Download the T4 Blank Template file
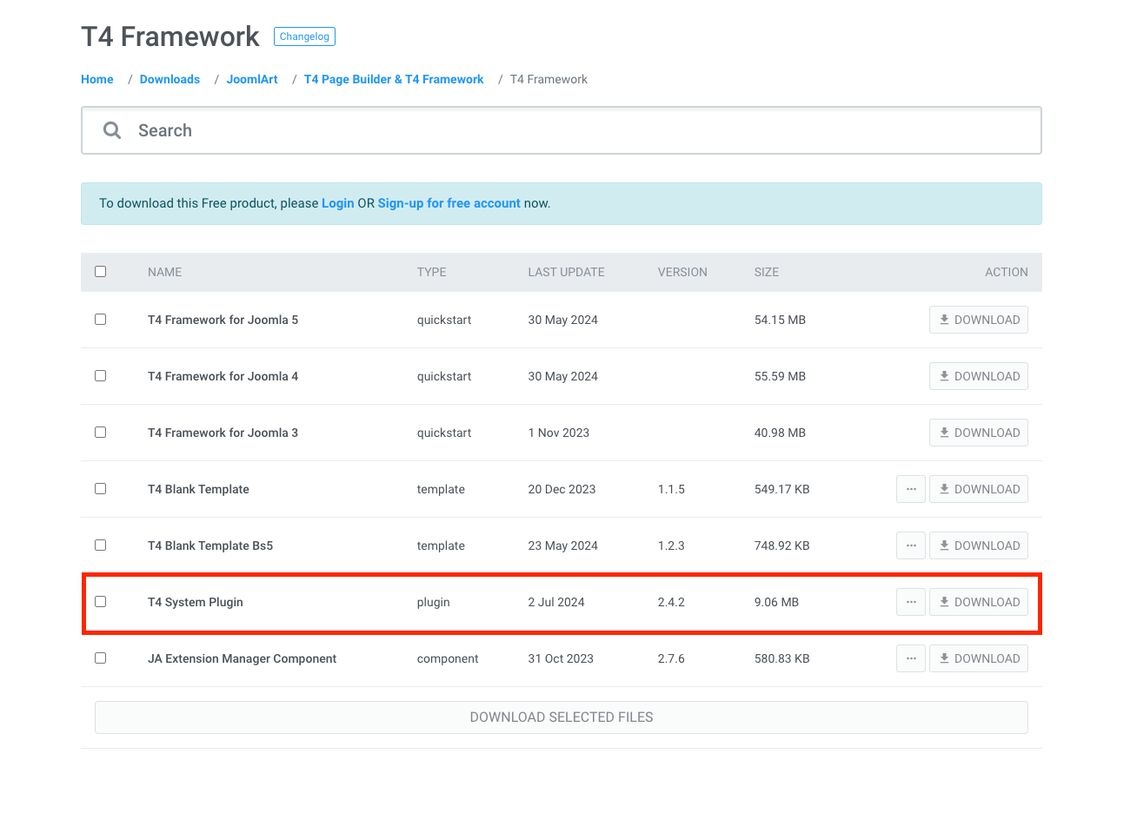Viewport: 1137px width, 813px height. (x=978, y=489)
